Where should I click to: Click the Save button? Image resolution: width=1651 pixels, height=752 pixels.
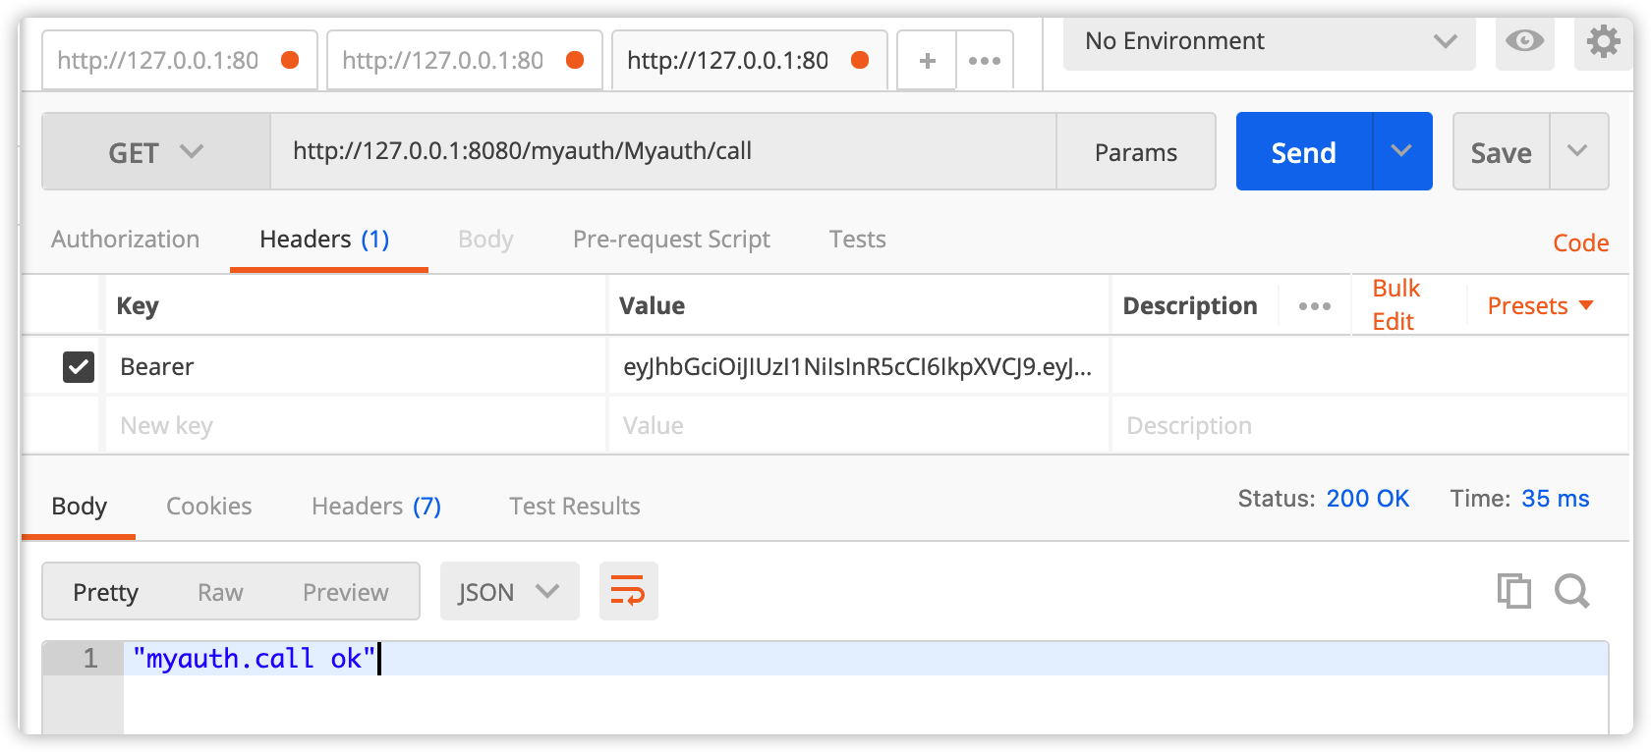1501,152
